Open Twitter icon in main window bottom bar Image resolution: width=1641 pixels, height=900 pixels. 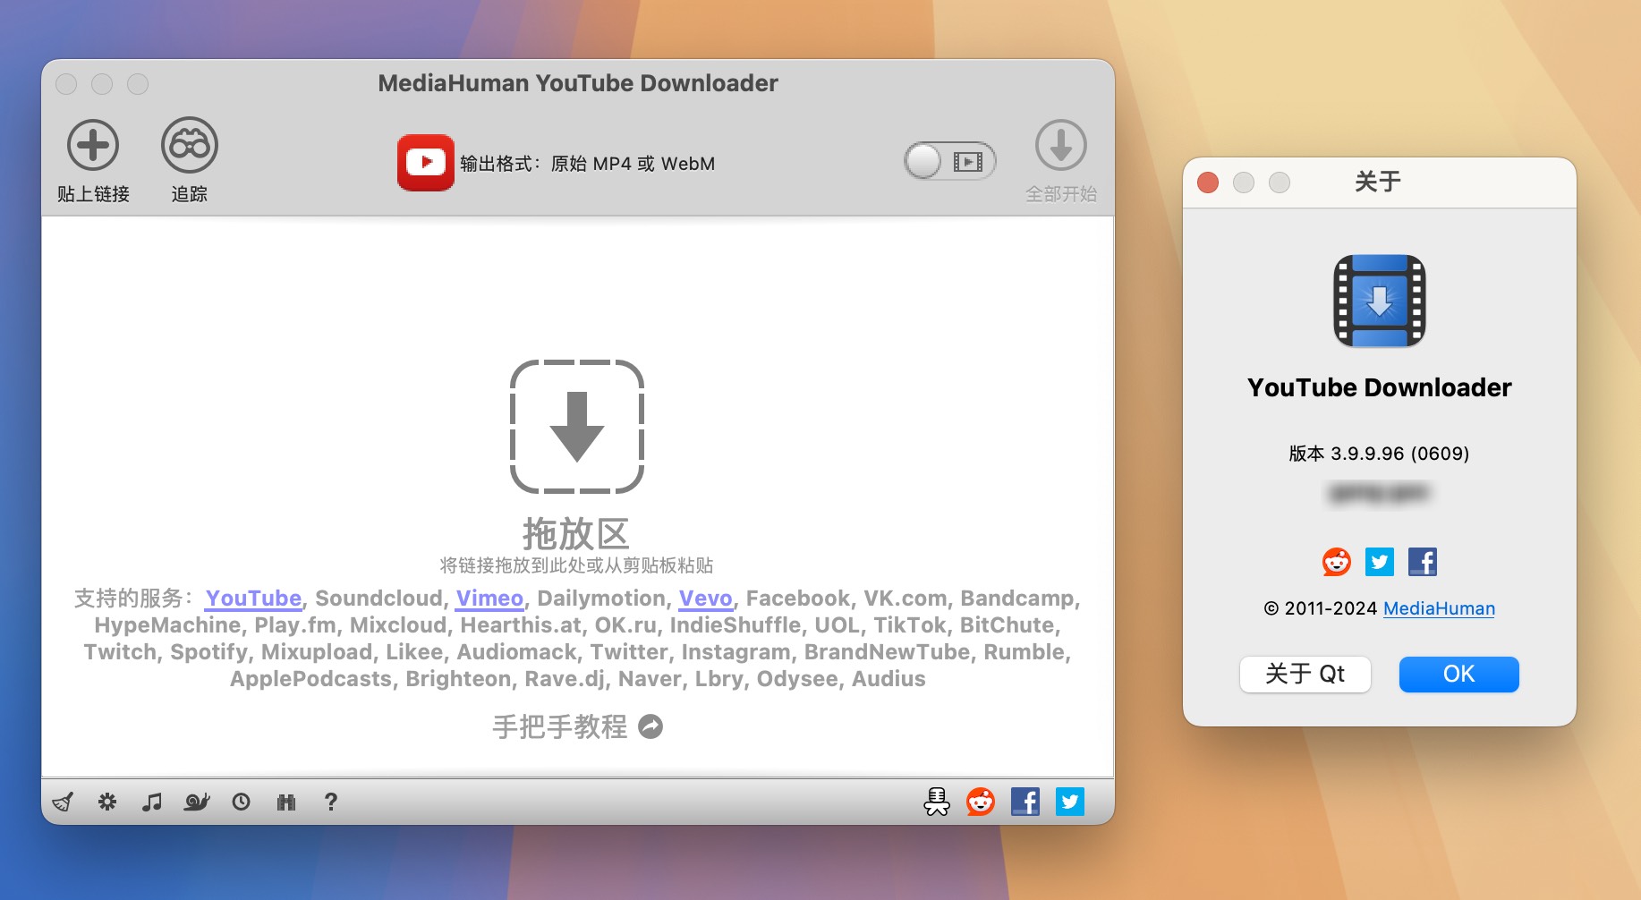(x=1070, y=802)
